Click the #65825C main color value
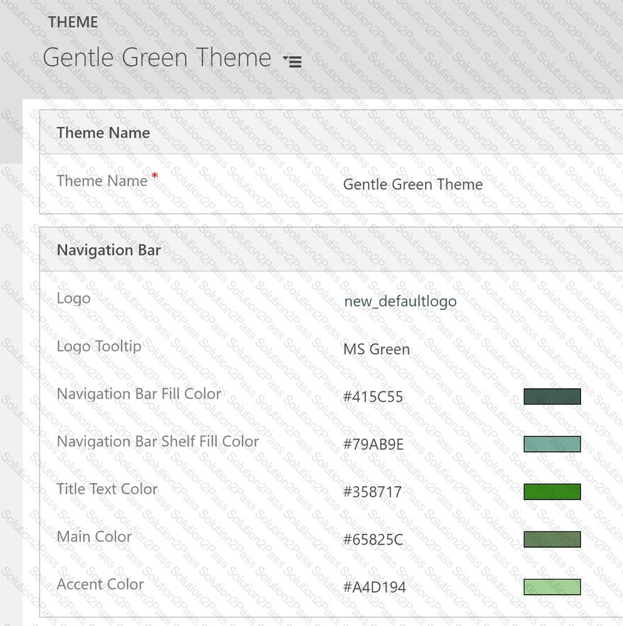The image size is (623, 626). (x=373, y=540)
